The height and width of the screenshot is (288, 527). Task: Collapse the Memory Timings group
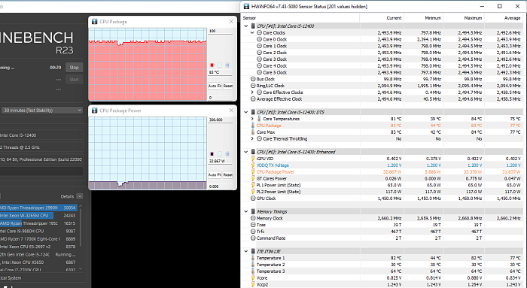(x=246, y=211)
